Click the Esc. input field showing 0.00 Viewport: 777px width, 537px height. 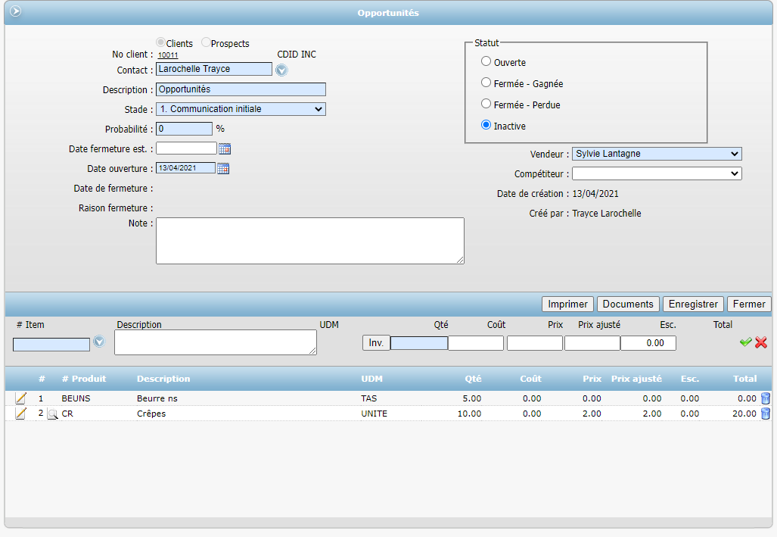(648, 343)
